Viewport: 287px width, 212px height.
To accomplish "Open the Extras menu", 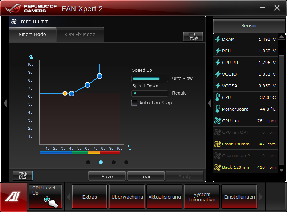I will point(89,197).
